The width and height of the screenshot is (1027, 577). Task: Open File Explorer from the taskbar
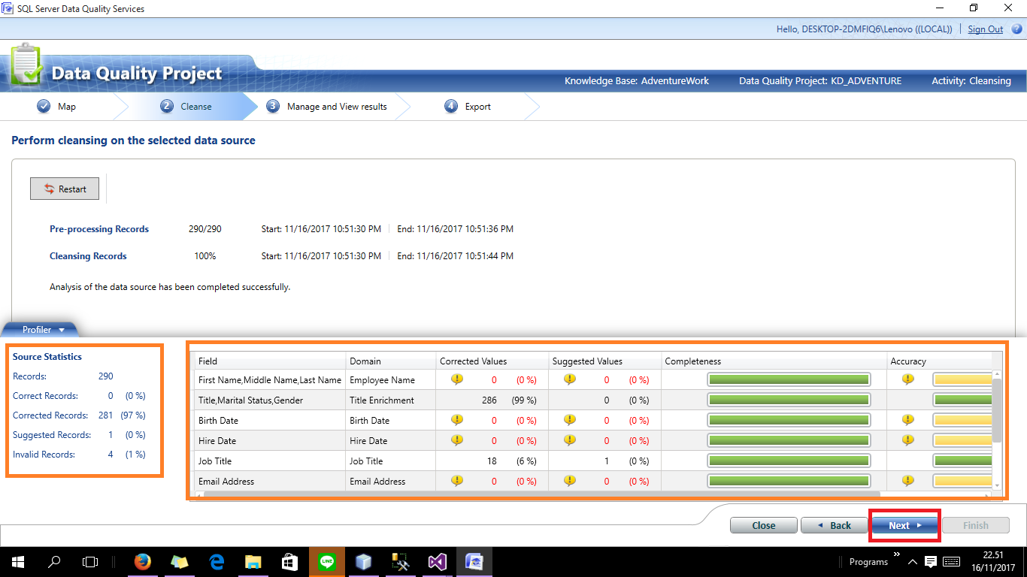(253, 561)
